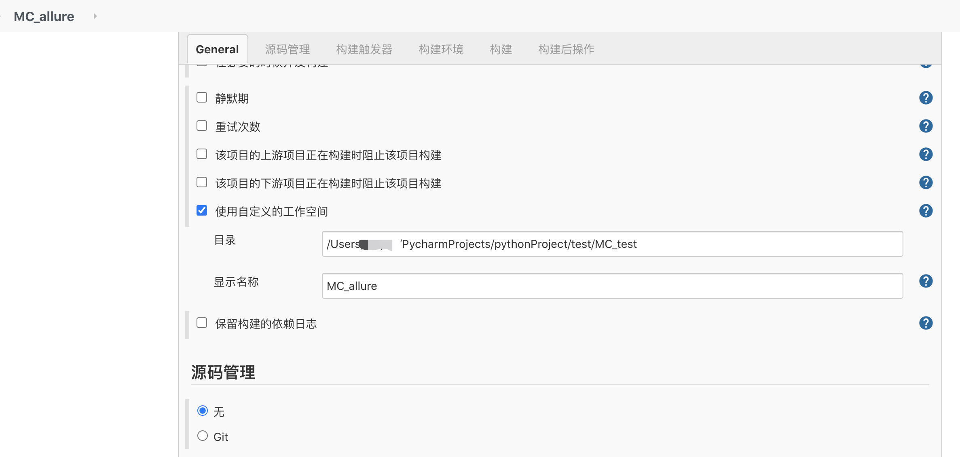Go to the 构建触发器 tab
Screen dimensions: 960x457
coord(364,49)
